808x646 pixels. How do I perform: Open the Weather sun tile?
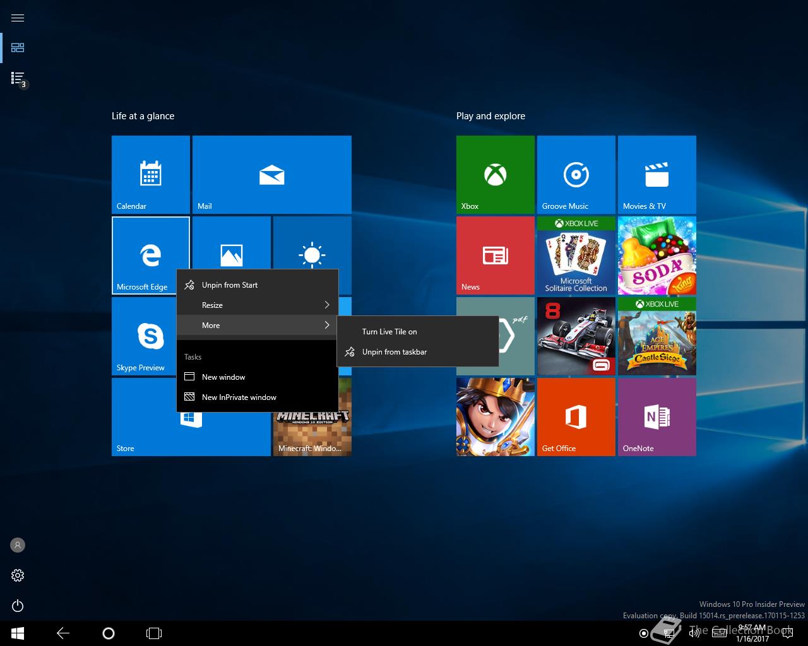(312, 243)
